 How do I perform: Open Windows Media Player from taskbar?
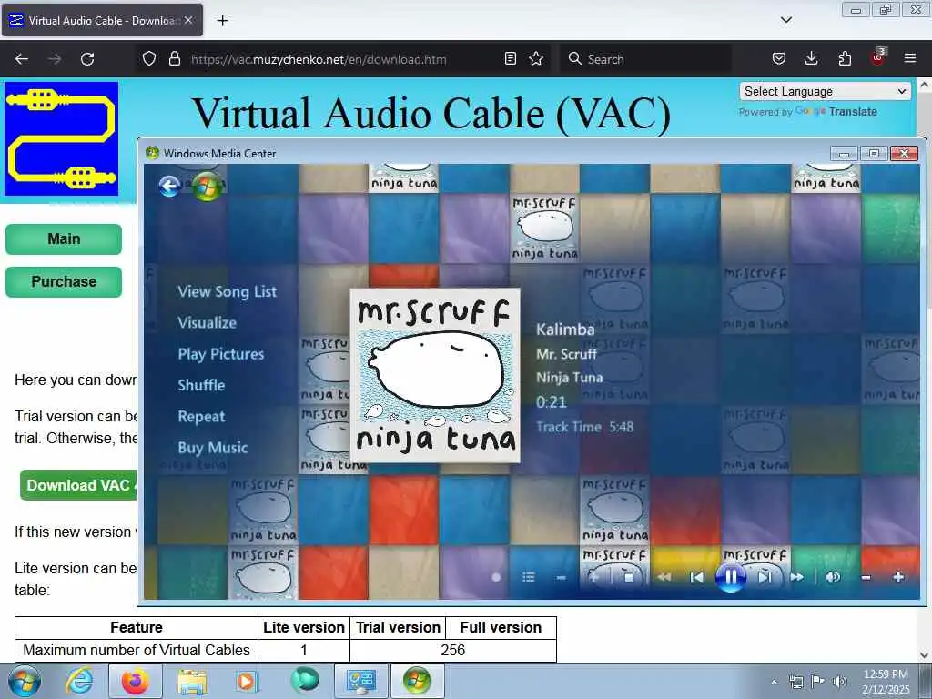click(246, 681)
